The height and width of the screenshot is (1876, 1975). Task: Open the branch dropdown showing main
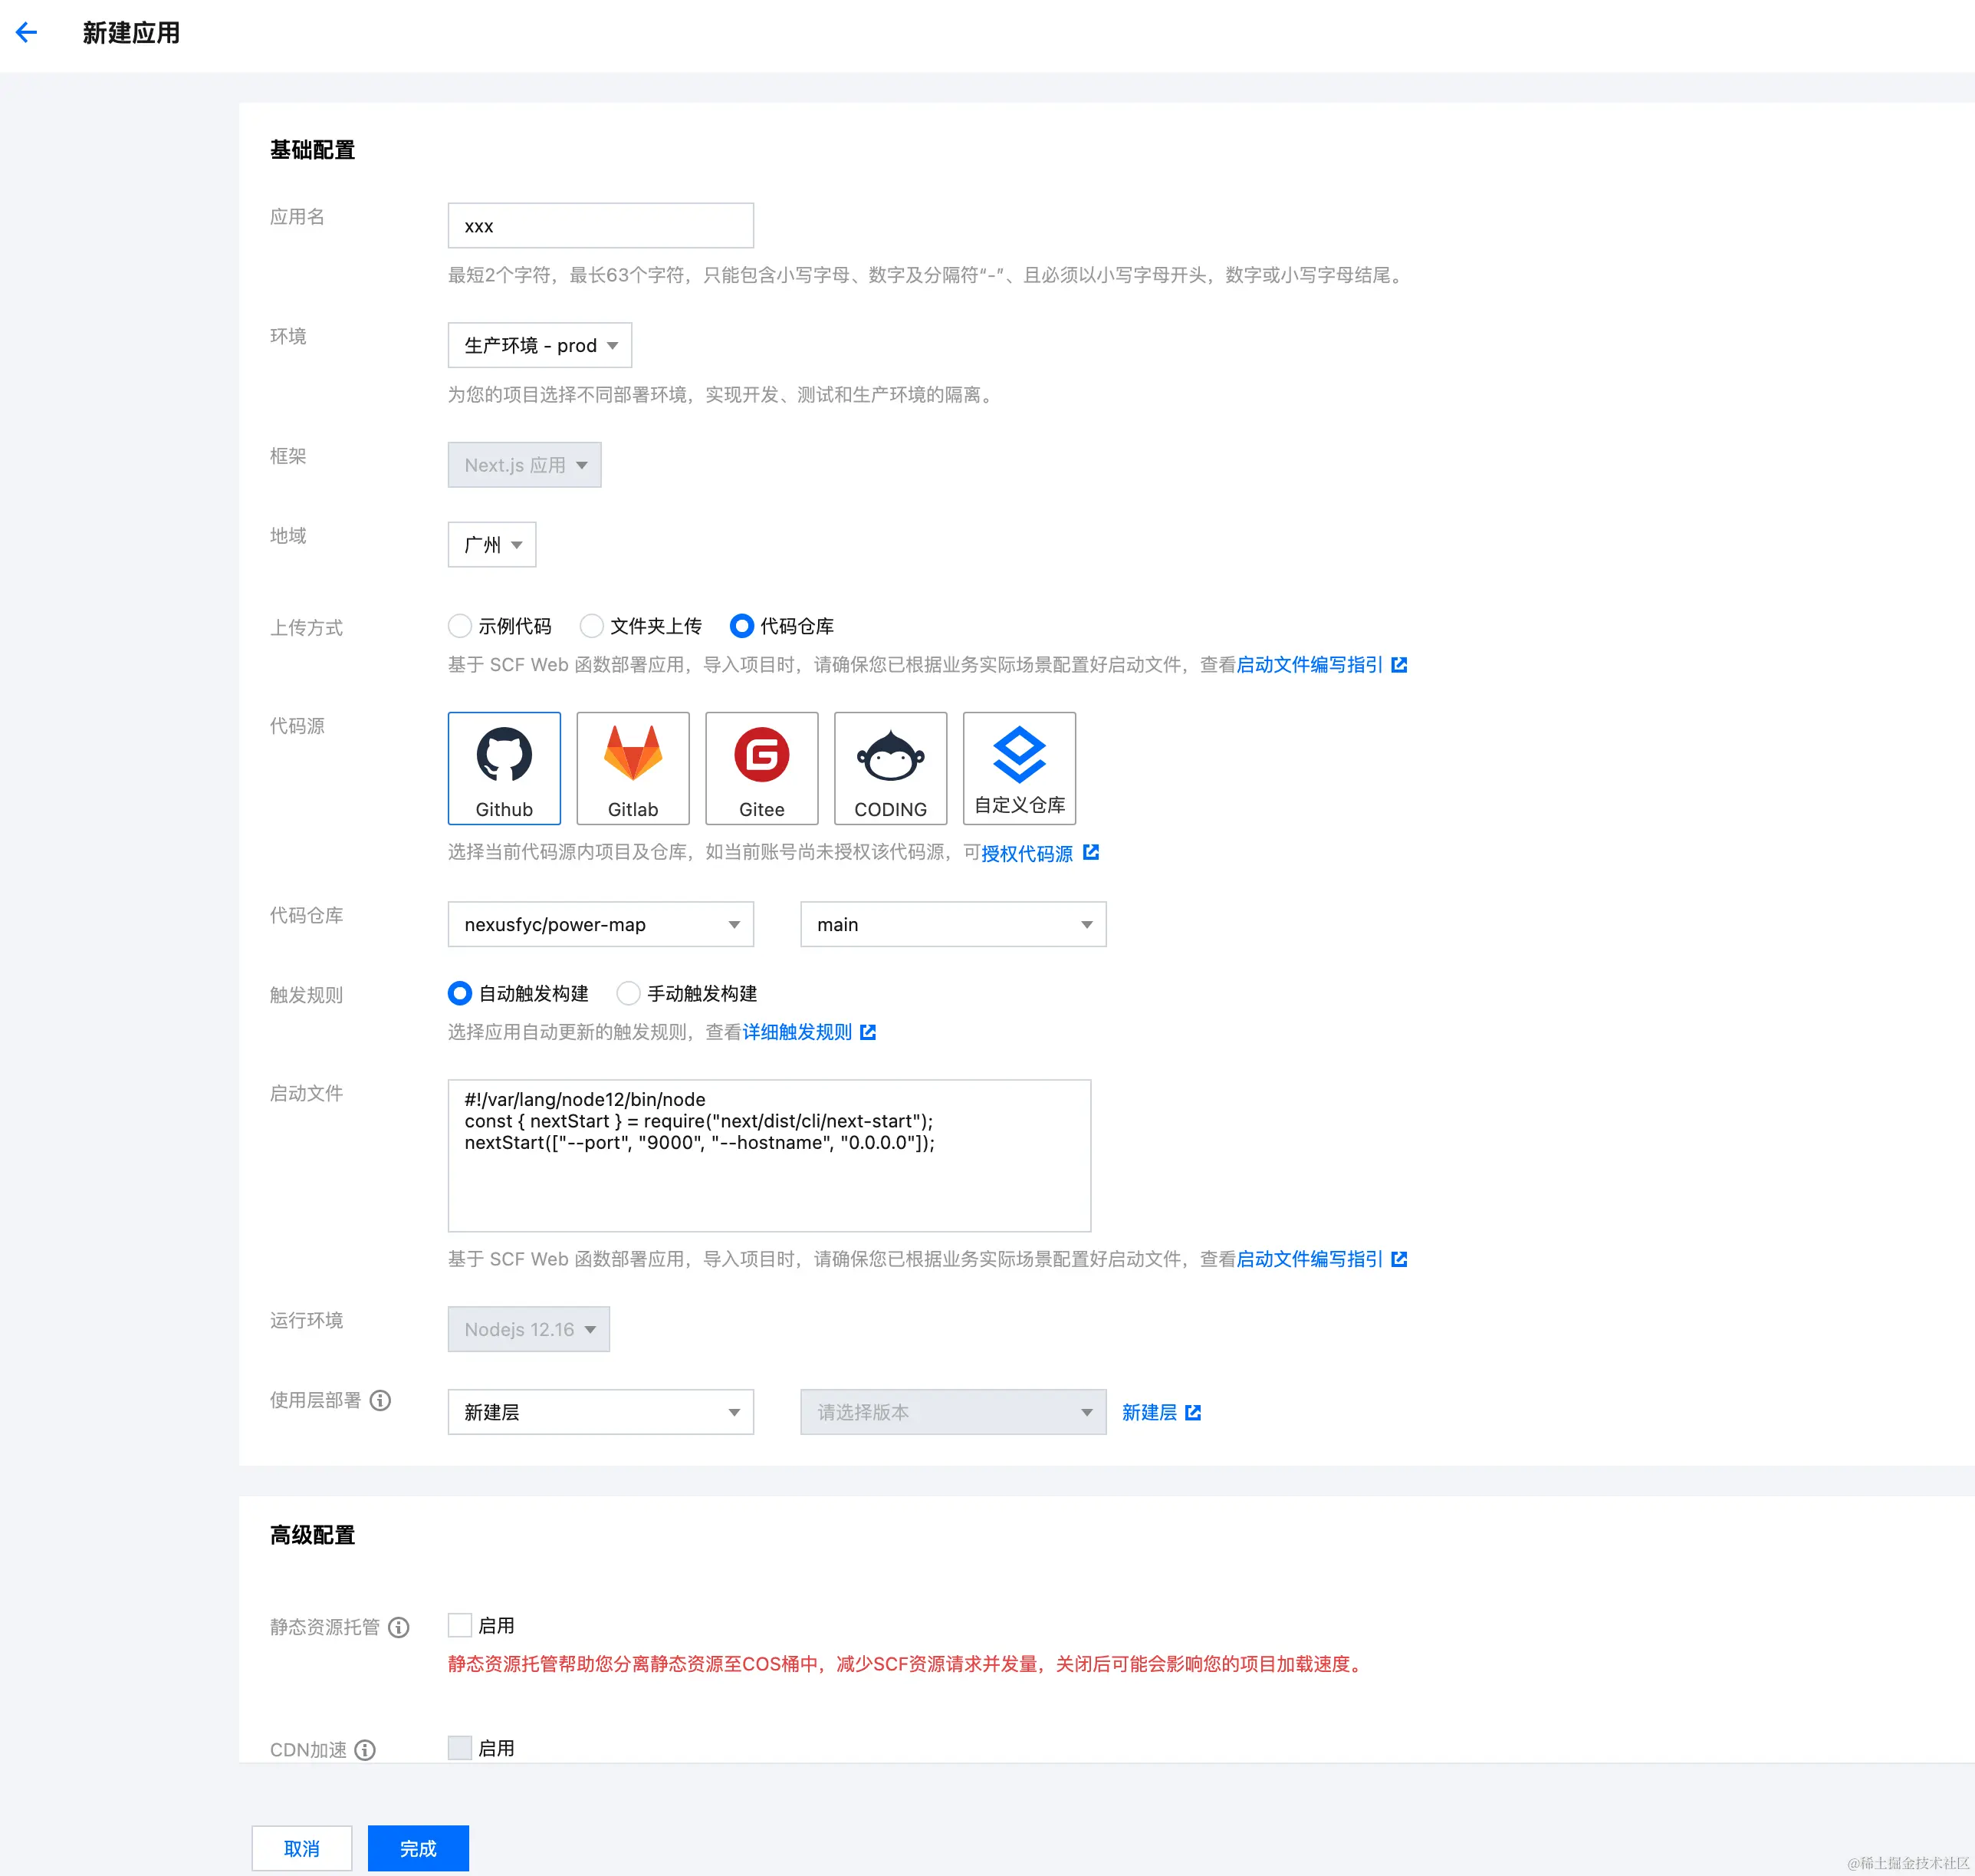click(x=951, y=924)
